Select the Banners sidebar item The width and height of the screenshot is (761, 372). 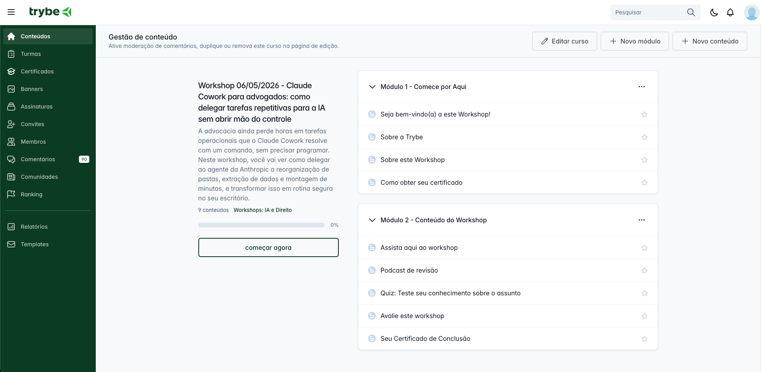click(x=32, y=89)
